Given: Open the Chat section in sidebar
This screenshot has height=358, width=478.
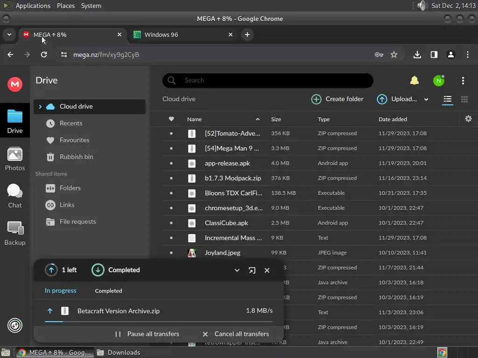Looking at the screenshot, I should (14, 196).
